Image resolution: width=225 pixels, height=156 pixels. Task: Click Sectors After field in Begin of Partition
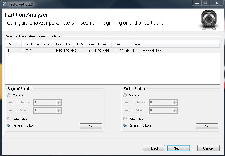[45, 110]
